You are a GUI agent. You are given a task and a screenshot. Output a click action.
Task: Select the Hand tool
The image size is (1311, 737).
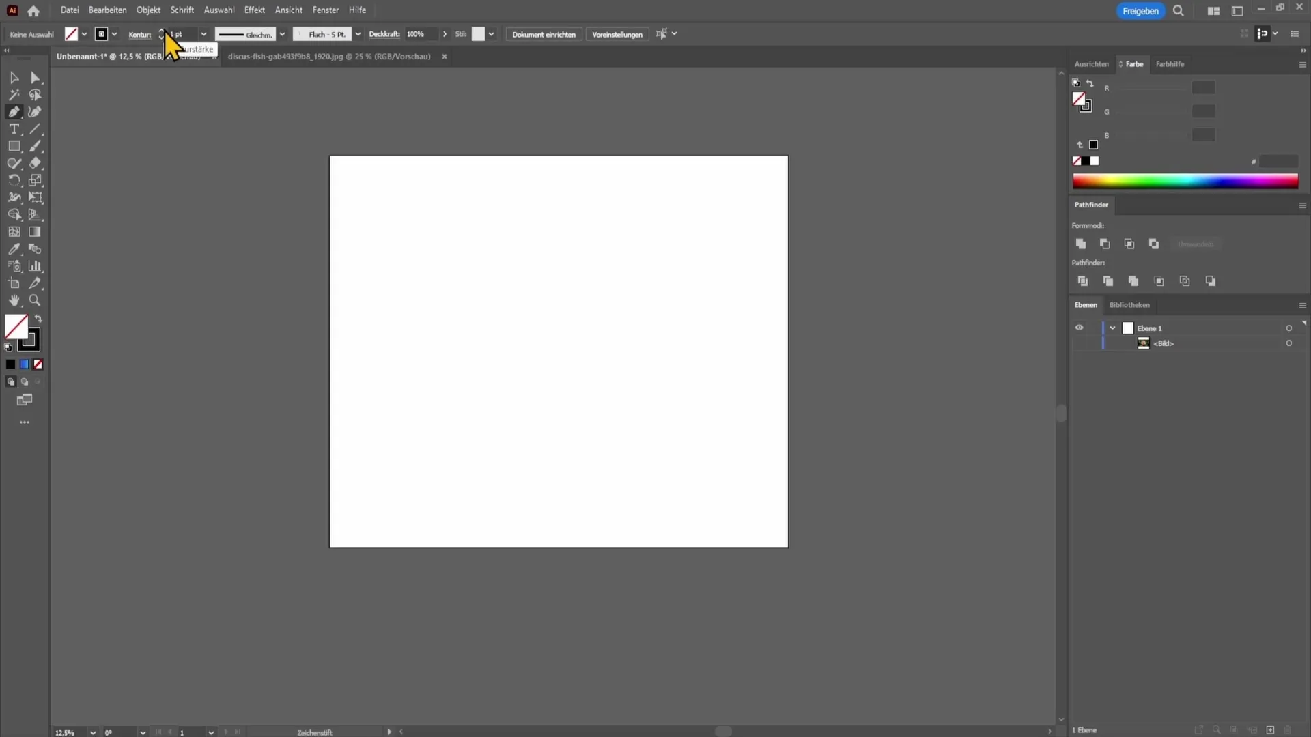pos(14,300)
